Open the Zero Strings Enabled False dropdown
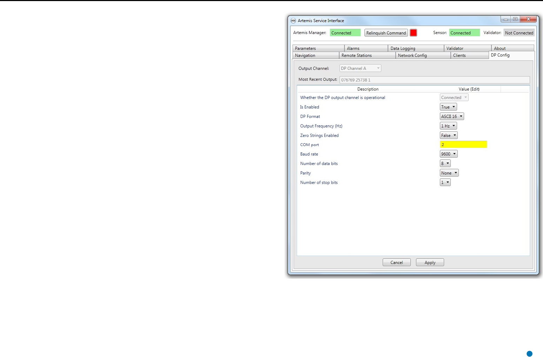Viewport: 543px width, 357px height. pos(449,135)
